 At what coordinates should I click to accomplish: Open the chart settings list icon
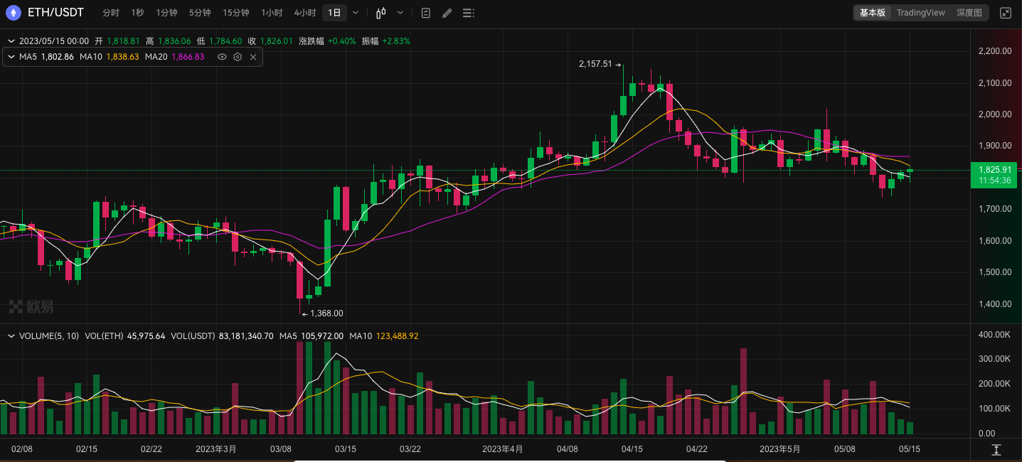(468, 13)
